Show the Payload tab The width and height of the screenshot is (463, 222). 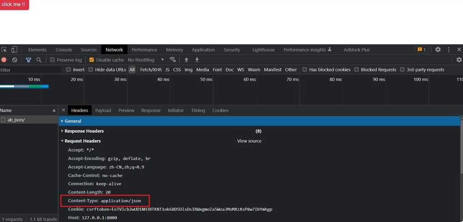pos(103,110)
